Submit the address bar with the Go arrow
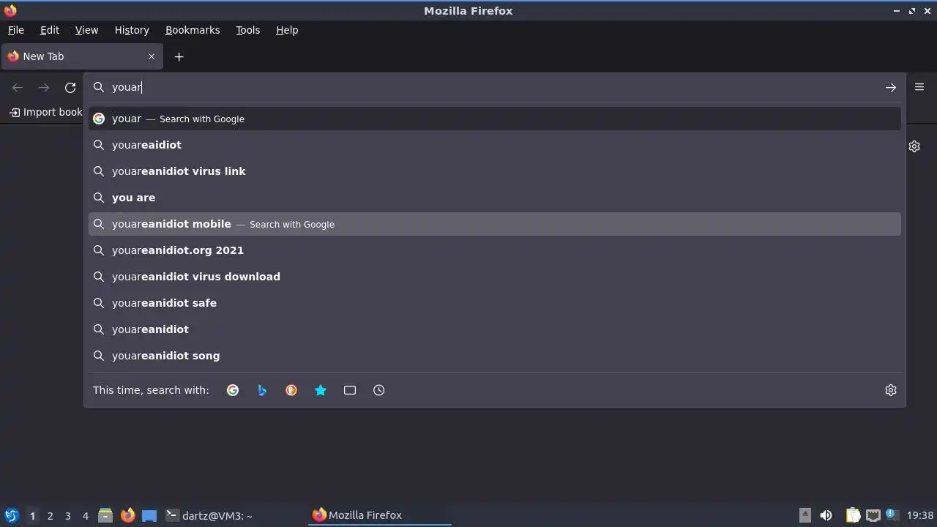Screen dimensions: 937x527 pyautogui.click(x=891, y=88)
